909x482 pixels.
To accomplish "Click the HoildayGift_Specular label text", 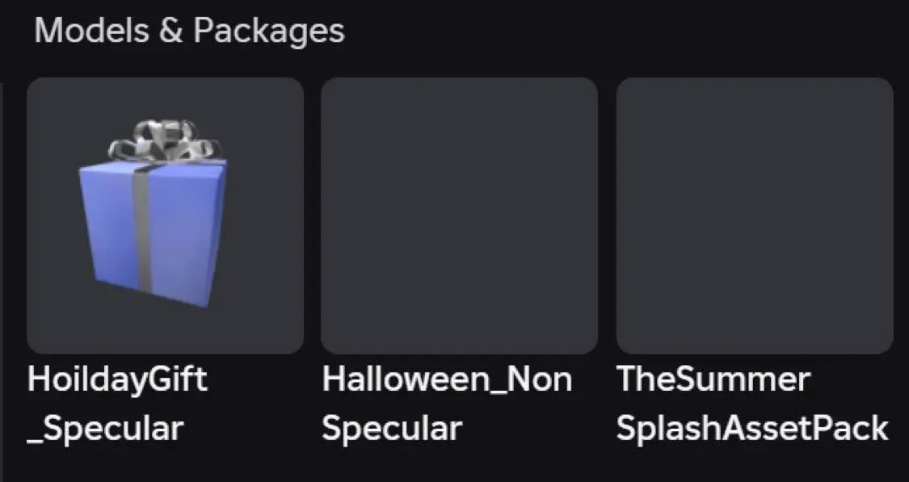I will tap(116, 402).
